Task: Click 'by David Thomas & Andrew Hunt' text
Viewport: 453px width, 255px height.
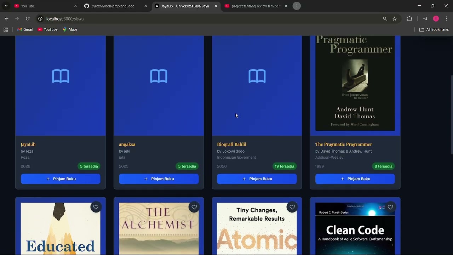Action: point(343,151)
